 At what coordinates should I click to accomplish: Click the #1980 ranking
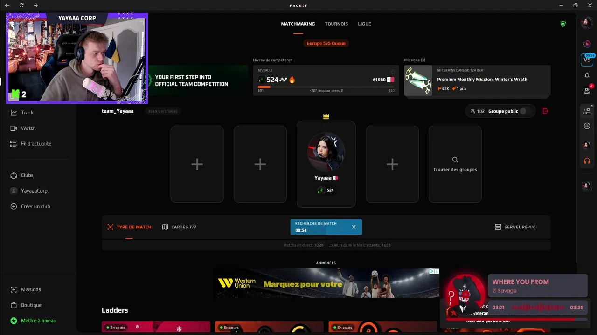click(x=379, y=80)
